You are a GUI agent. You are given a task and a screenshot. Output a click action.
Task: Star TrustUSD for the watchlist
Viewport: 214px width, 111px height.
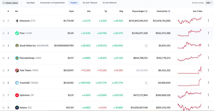(x=3, y=83)
